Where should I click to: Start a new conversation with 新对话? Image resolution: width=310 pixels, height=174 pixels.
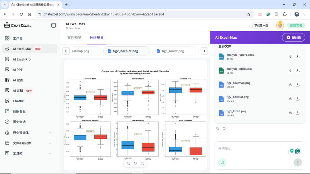pos(294,38)
